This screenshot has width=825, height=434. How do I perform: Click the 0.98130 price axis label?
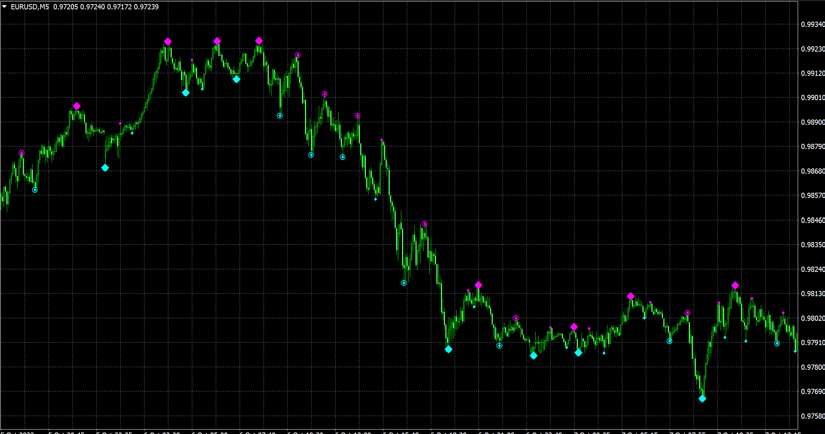pos(813,294)
